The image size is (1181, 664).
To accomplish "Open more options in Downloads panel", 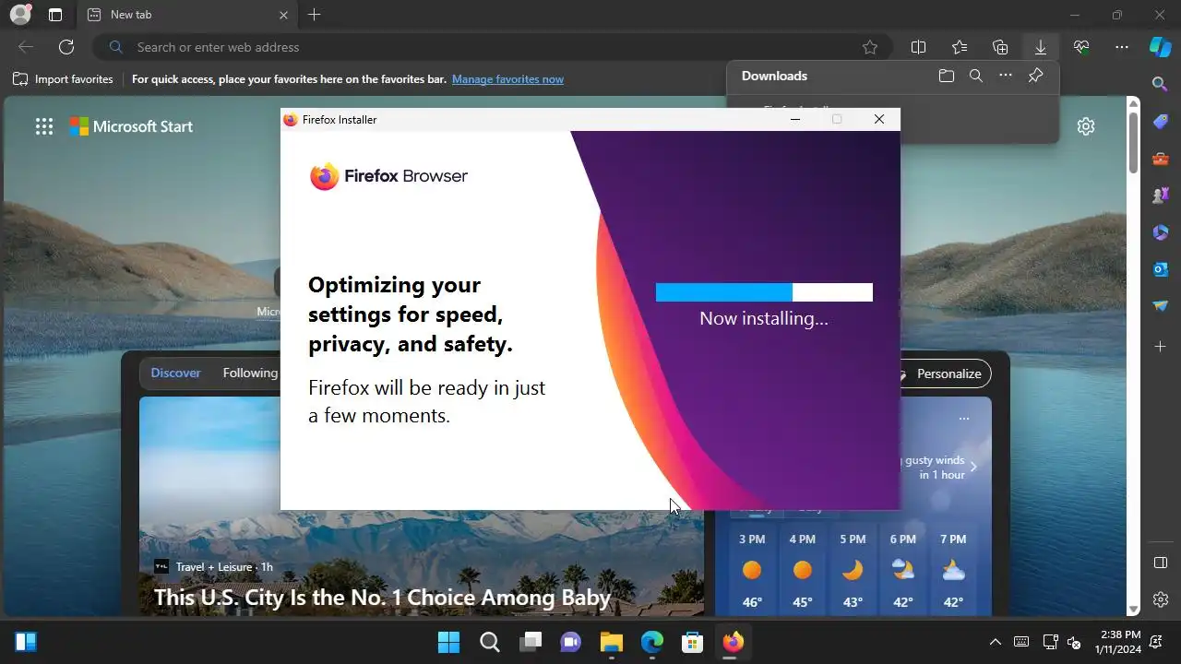I will point(1006,76).
